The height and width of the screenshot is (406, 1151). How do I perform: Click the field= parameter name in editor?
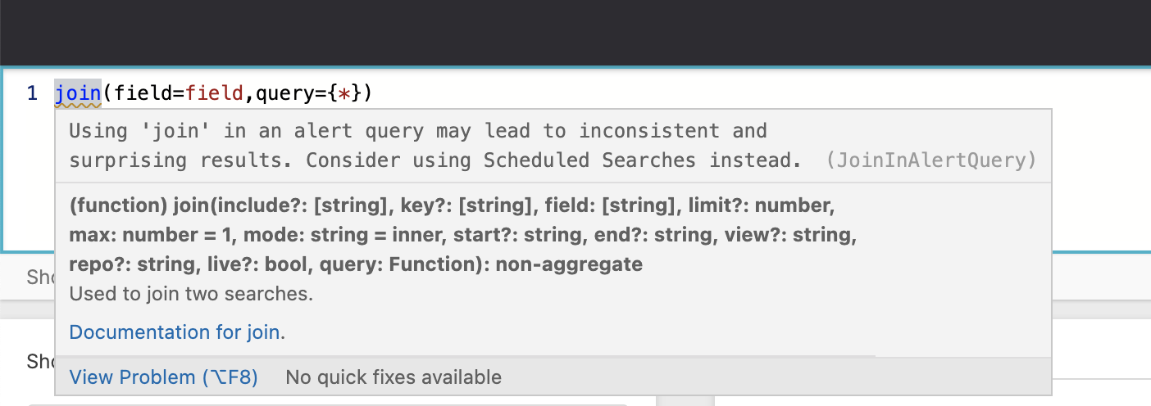146,93
